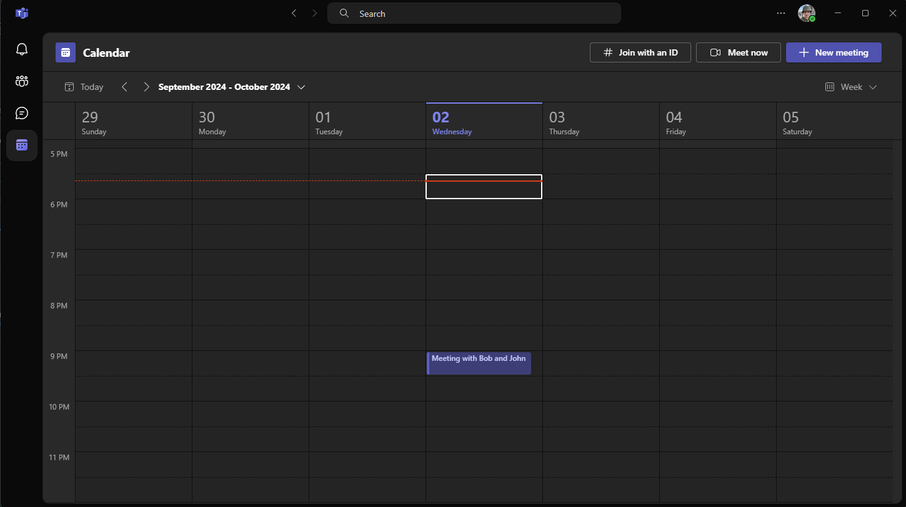Go to next week arrow
This screenshot has height=507, width=906.
coord(146,87)
